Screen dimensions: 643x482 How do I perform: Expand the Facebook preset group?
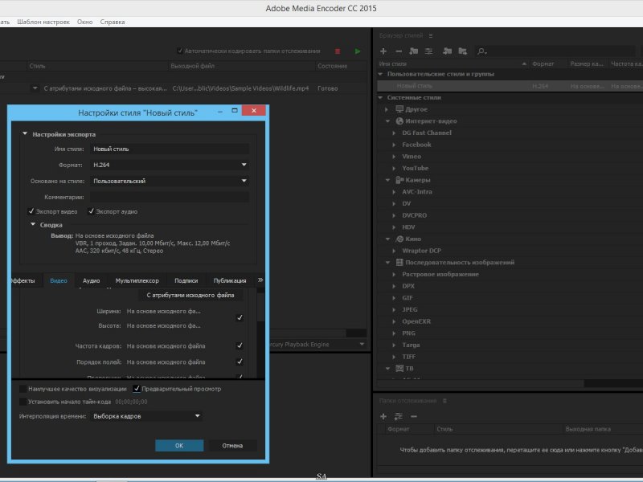(x=394, y=145)
